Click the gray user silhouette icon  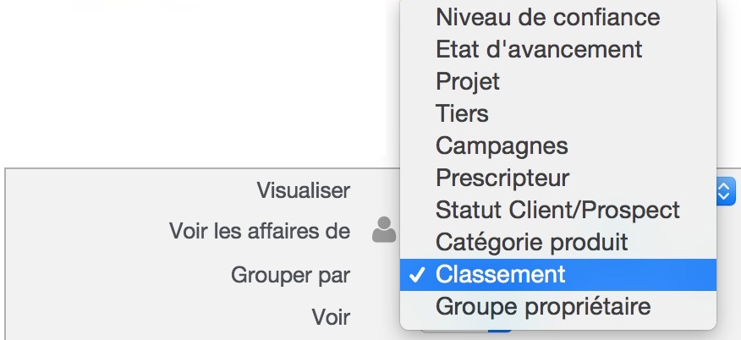[384, 230]
